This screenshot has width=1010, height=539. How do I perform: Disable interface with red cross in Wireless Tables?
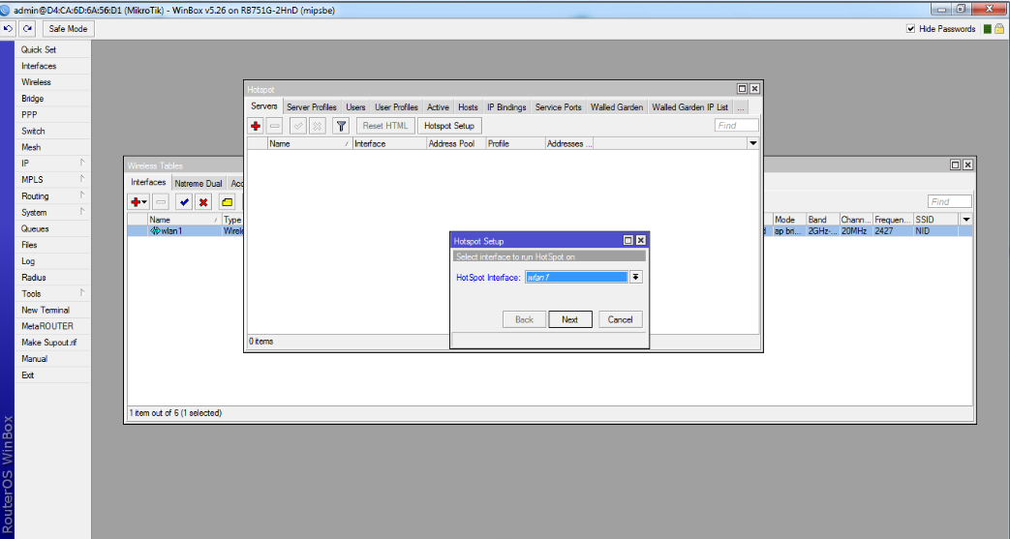203,201
